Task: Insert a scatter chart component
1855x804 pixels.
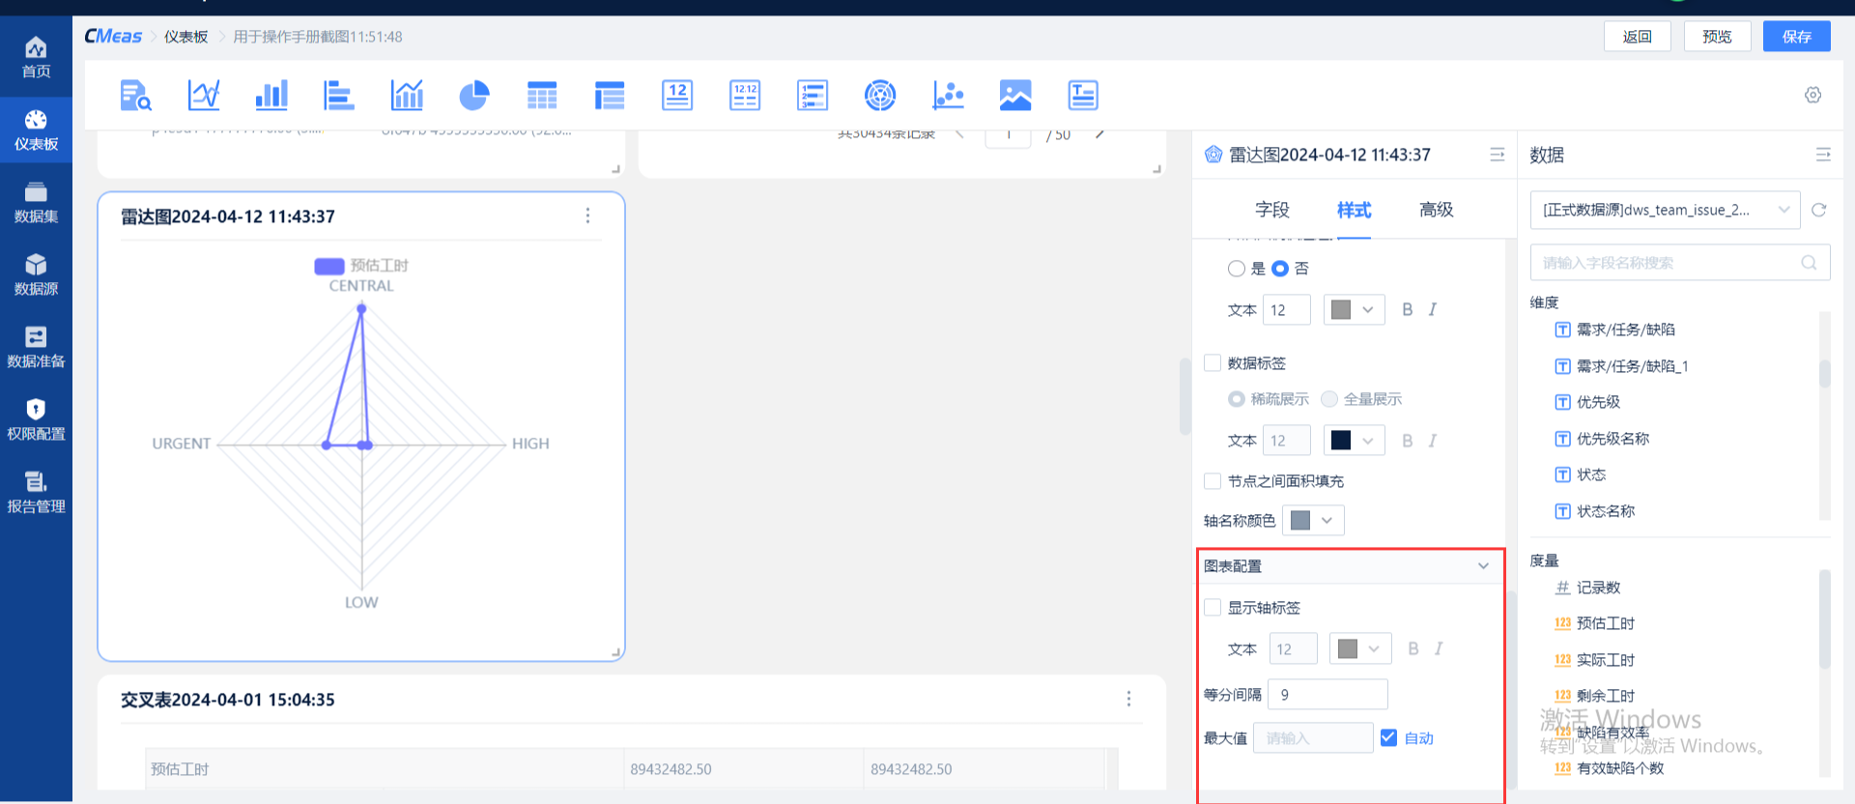Action: point(948,96)
